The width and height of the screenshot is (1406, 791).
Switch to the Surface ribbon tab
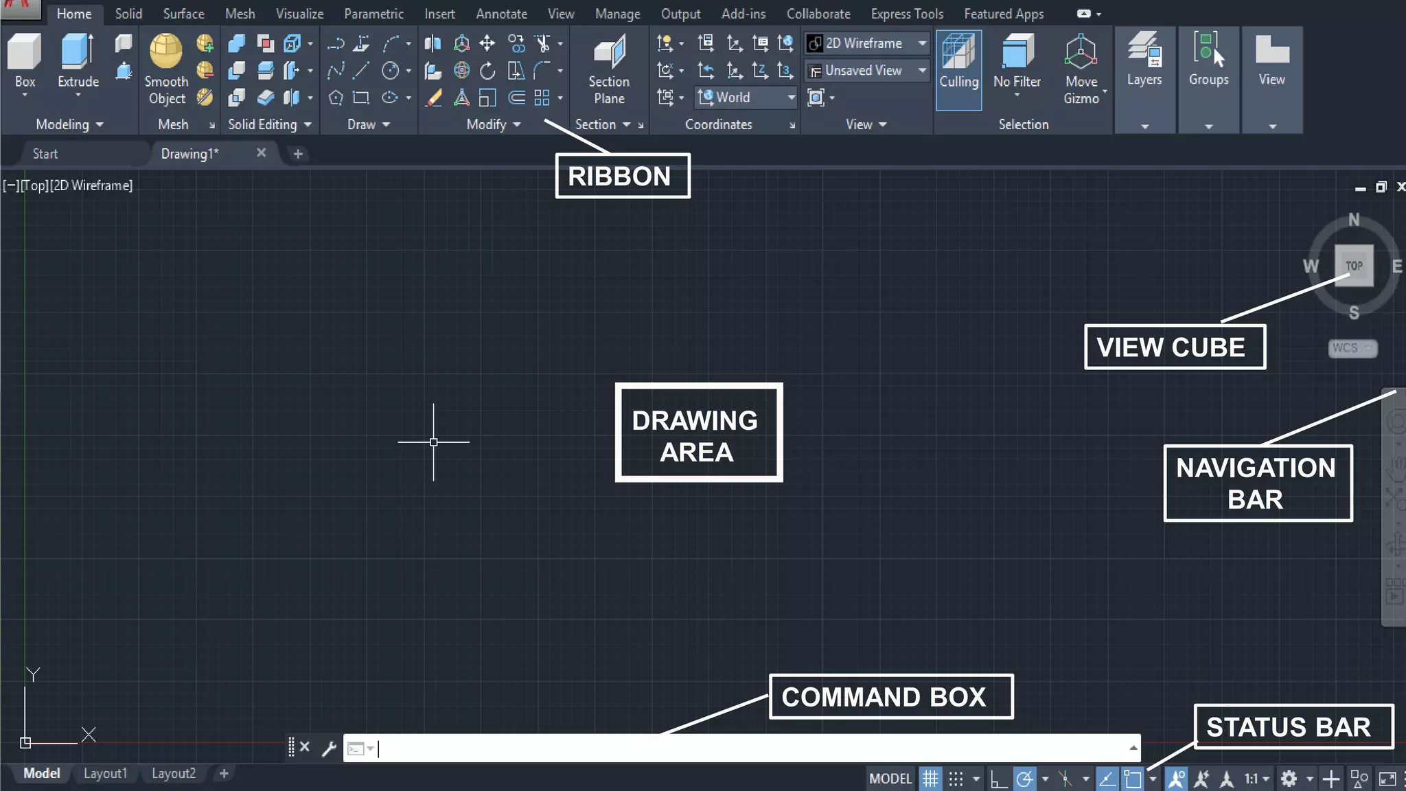click(x=183, y=14)
